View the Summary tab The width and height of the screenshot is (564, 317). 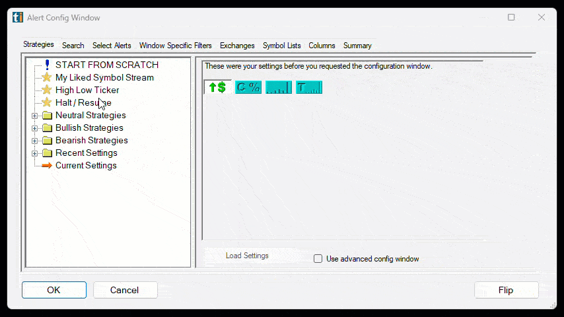(357, 46)
